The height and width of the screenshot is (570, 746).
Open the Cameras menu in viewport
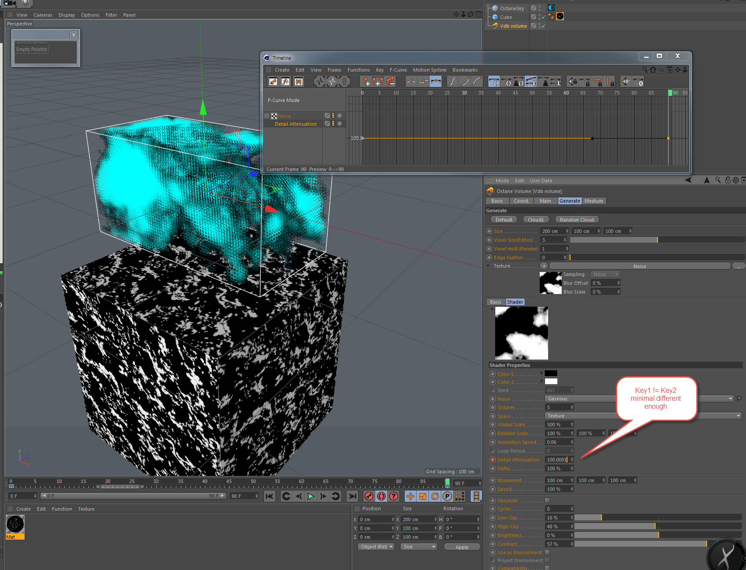click(43, 15)
